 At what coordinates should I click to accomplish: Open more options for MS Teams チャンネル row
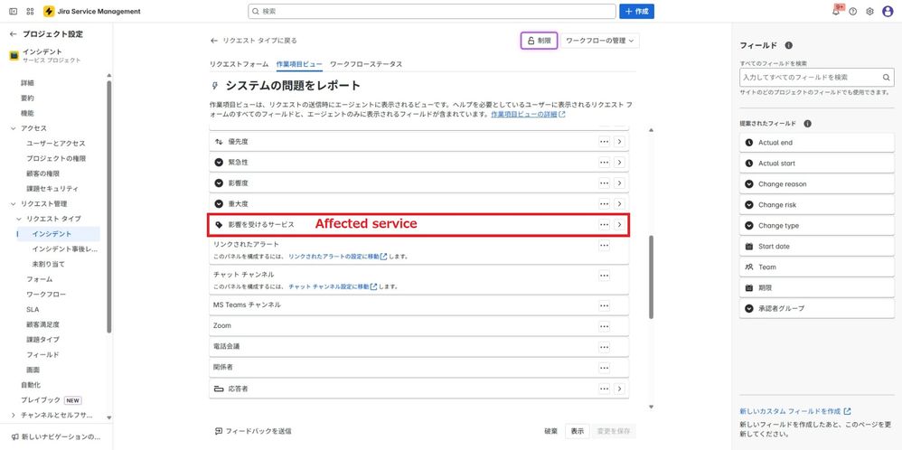[604, 305]
